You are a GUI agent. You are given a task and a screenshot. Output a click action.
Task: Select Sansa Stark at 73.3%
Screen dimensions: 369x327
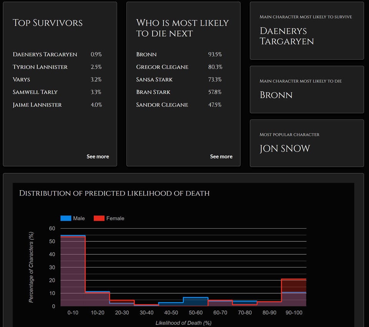[x=155, y=80]
